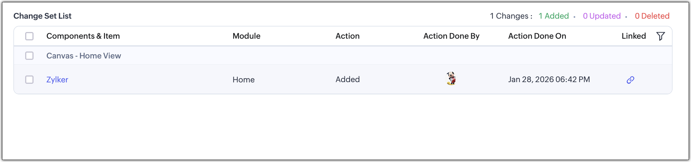
Task: Toggle the select-all checkbox in header
Action: [29, 36]
